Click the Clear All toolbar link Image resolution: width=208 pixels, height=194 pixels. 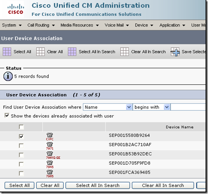55,52
